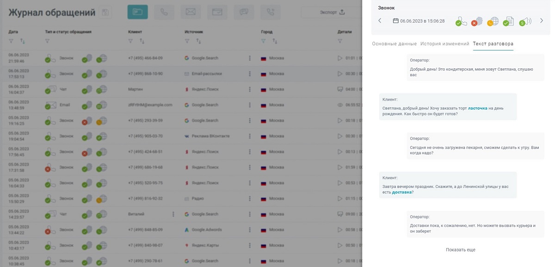Open three-dot menu in the Виталий chat row
Screen dimensions: 555x267
(173, 214)
